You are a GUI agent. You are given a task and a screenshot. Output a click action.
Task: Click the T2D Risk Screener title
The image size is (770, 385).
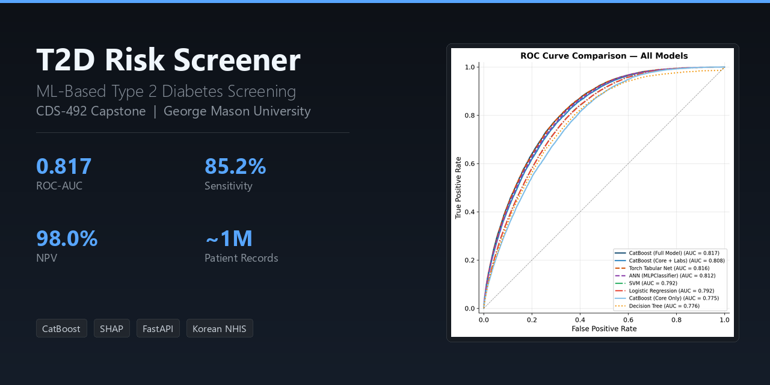[168, 60]
